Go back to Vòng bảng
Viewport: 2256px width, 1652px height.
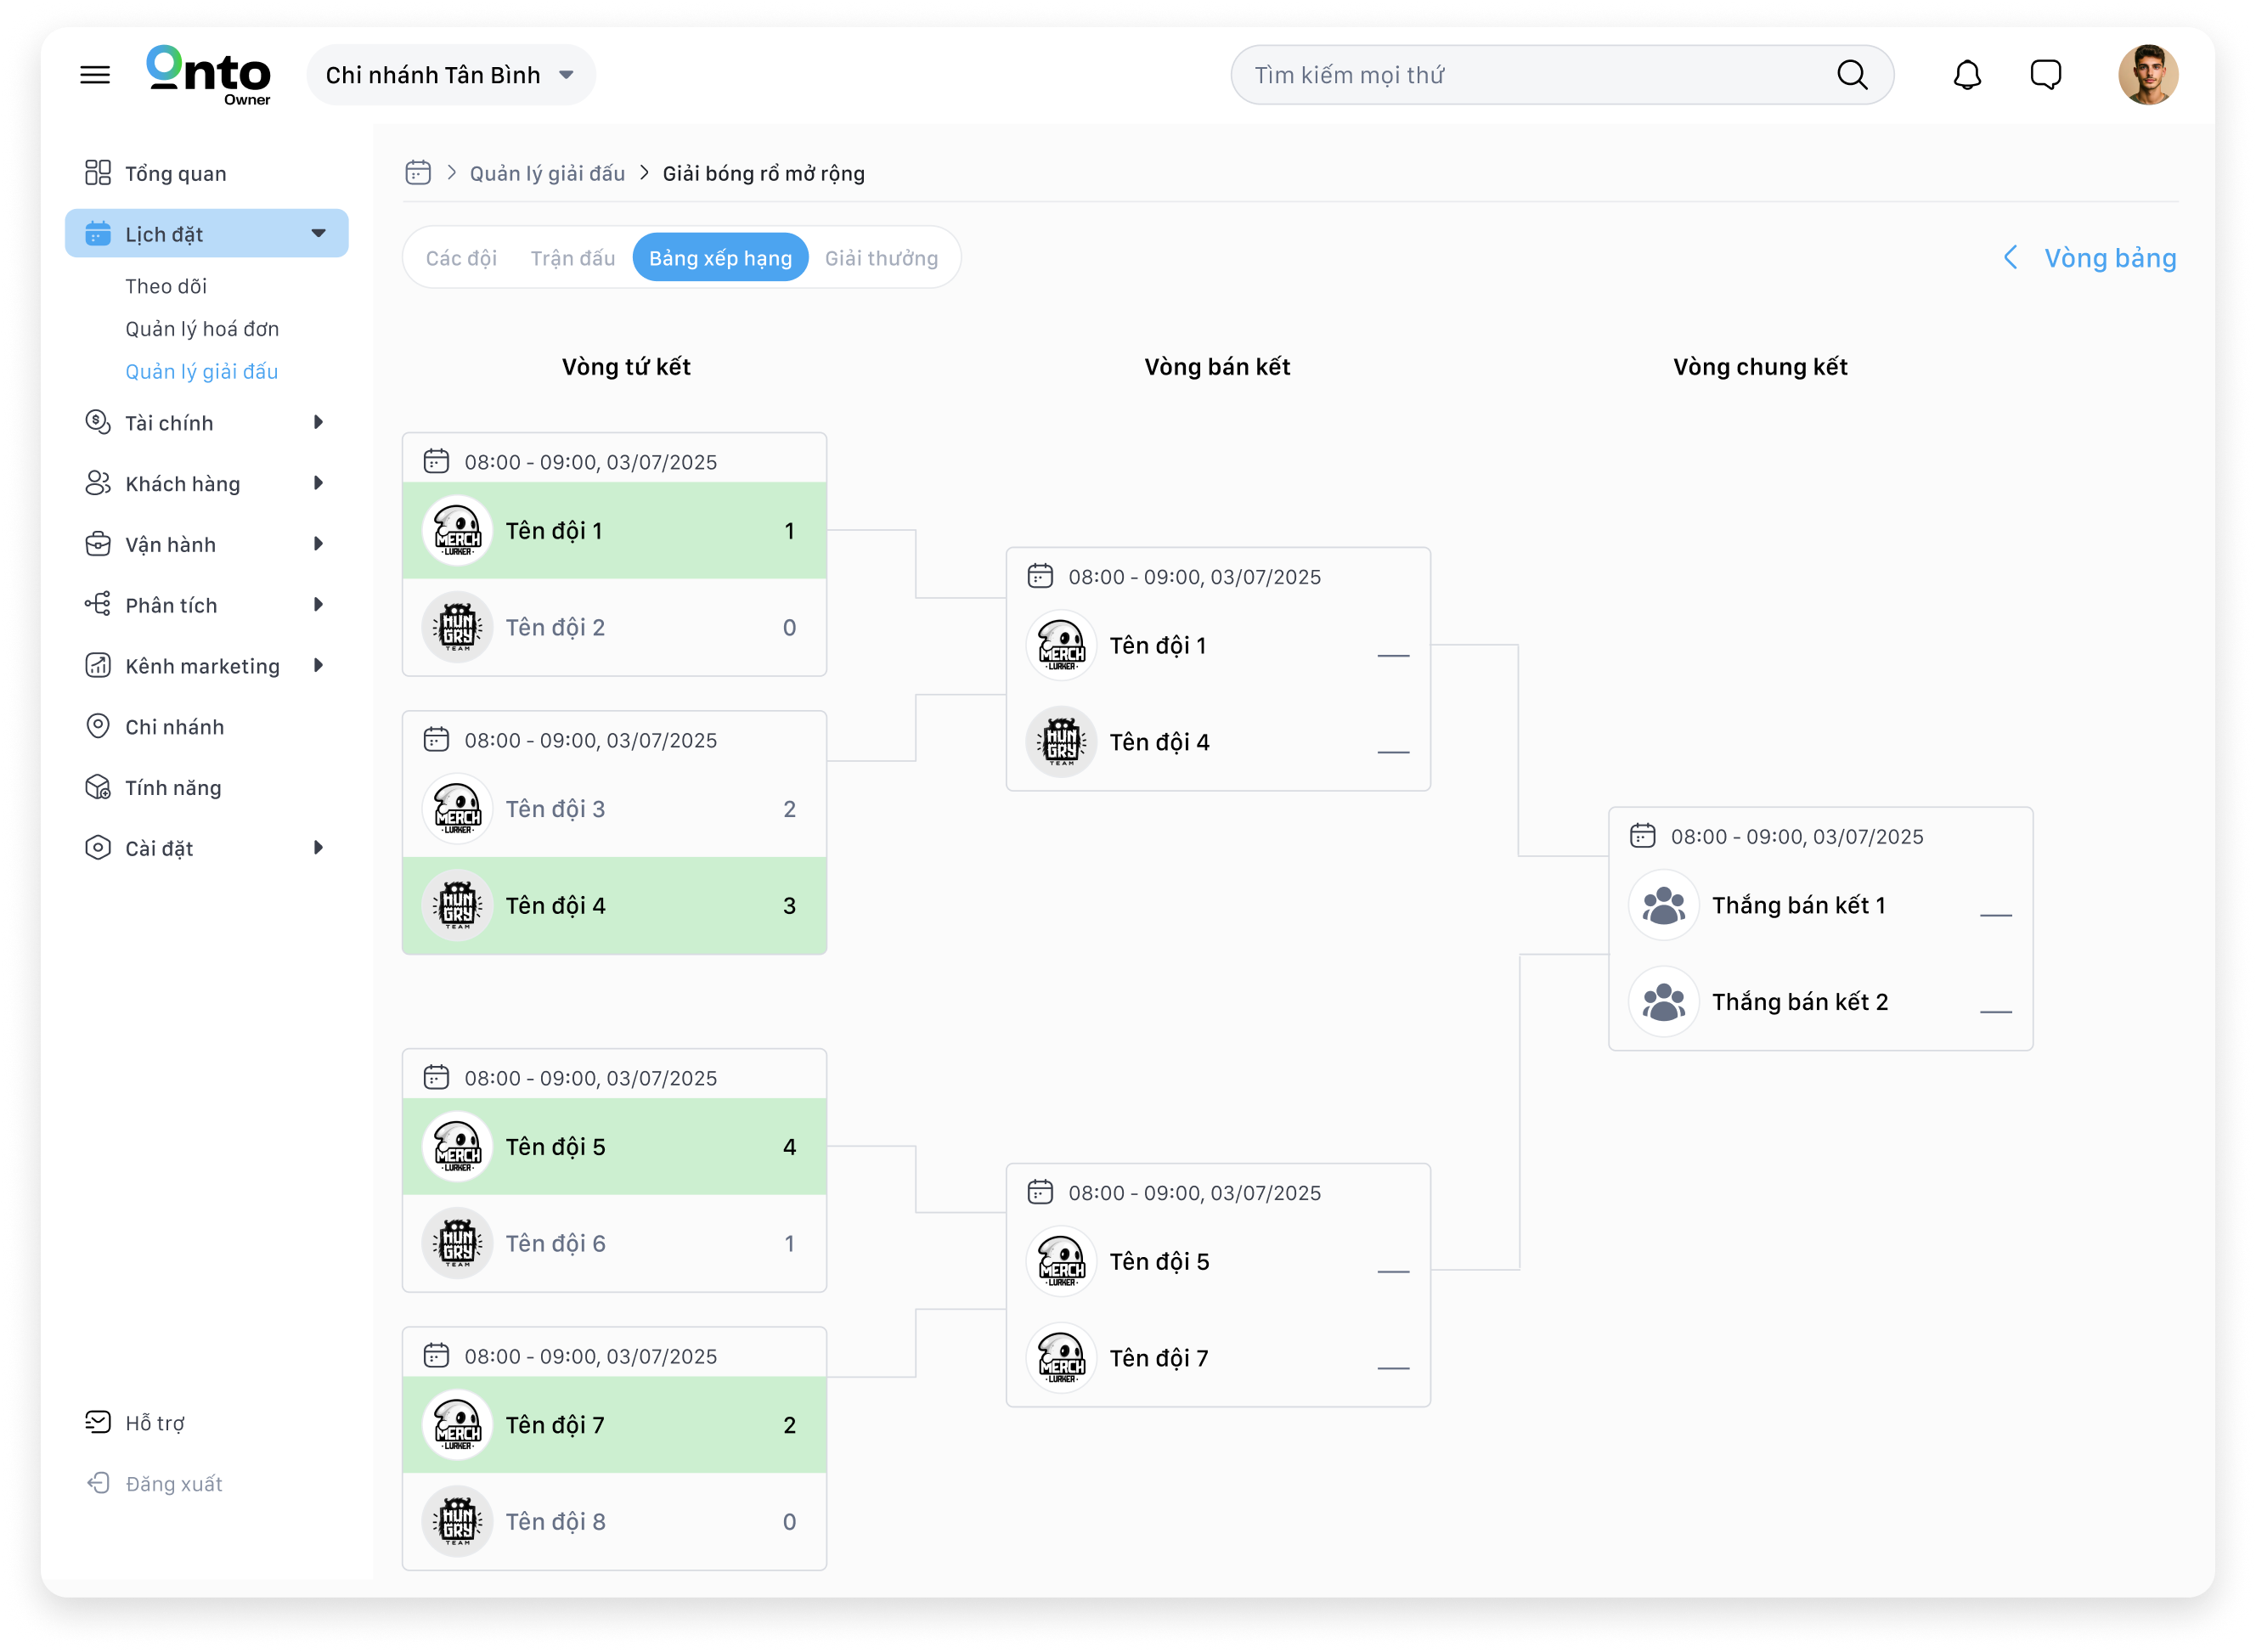click(2090, 258)
